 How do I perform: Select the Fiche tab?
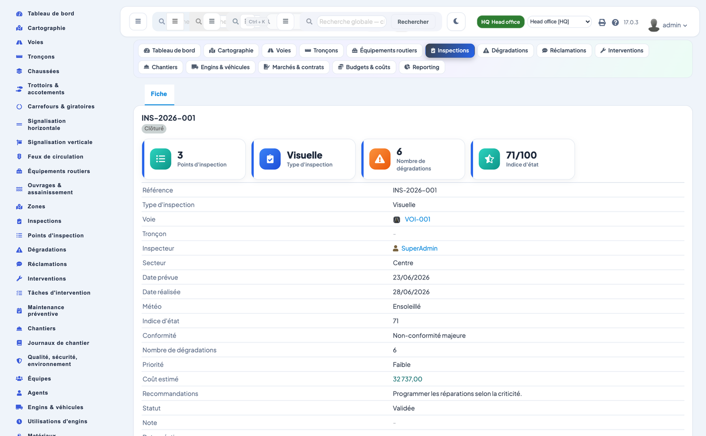coord(159,94)
